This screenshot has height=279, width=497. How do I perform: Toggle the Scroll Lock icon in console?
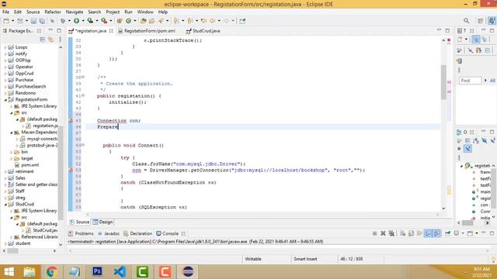click(411, 233)
